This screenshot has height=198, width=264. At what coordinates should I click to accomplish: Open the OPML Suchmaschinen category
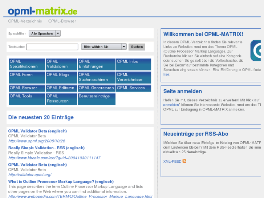pyautogui.click(x=97, y=77)
